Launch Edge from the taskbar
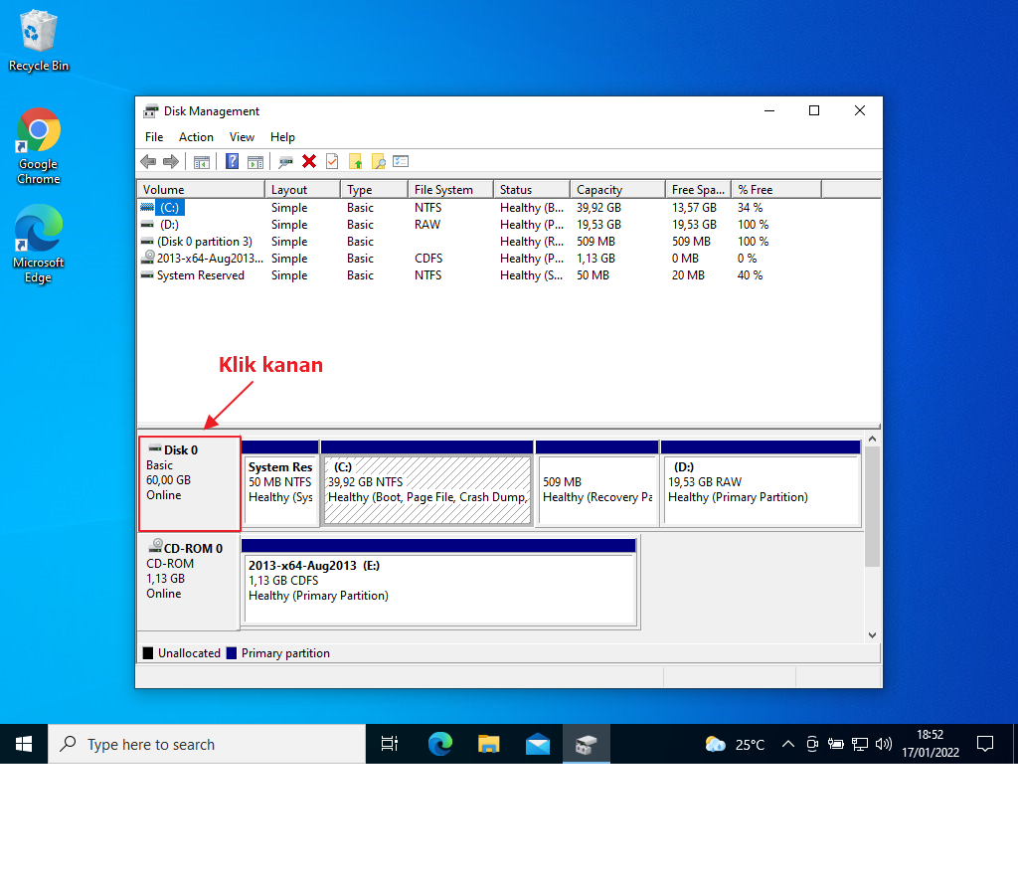 pyautogui.click(x=439, y=744)
